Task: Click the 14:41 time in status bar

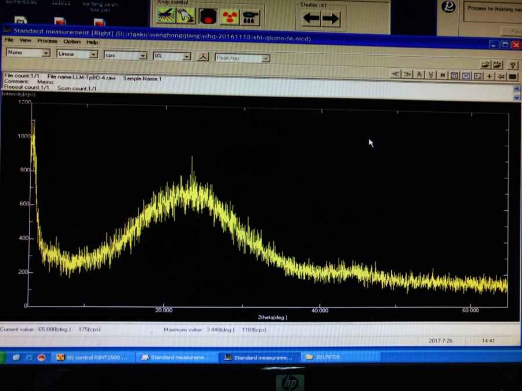Action: click(488, 341)
